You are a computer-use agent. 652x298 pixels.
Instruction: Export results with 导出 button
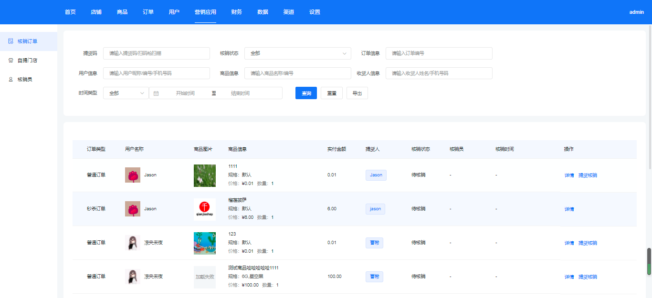point(357,93)
